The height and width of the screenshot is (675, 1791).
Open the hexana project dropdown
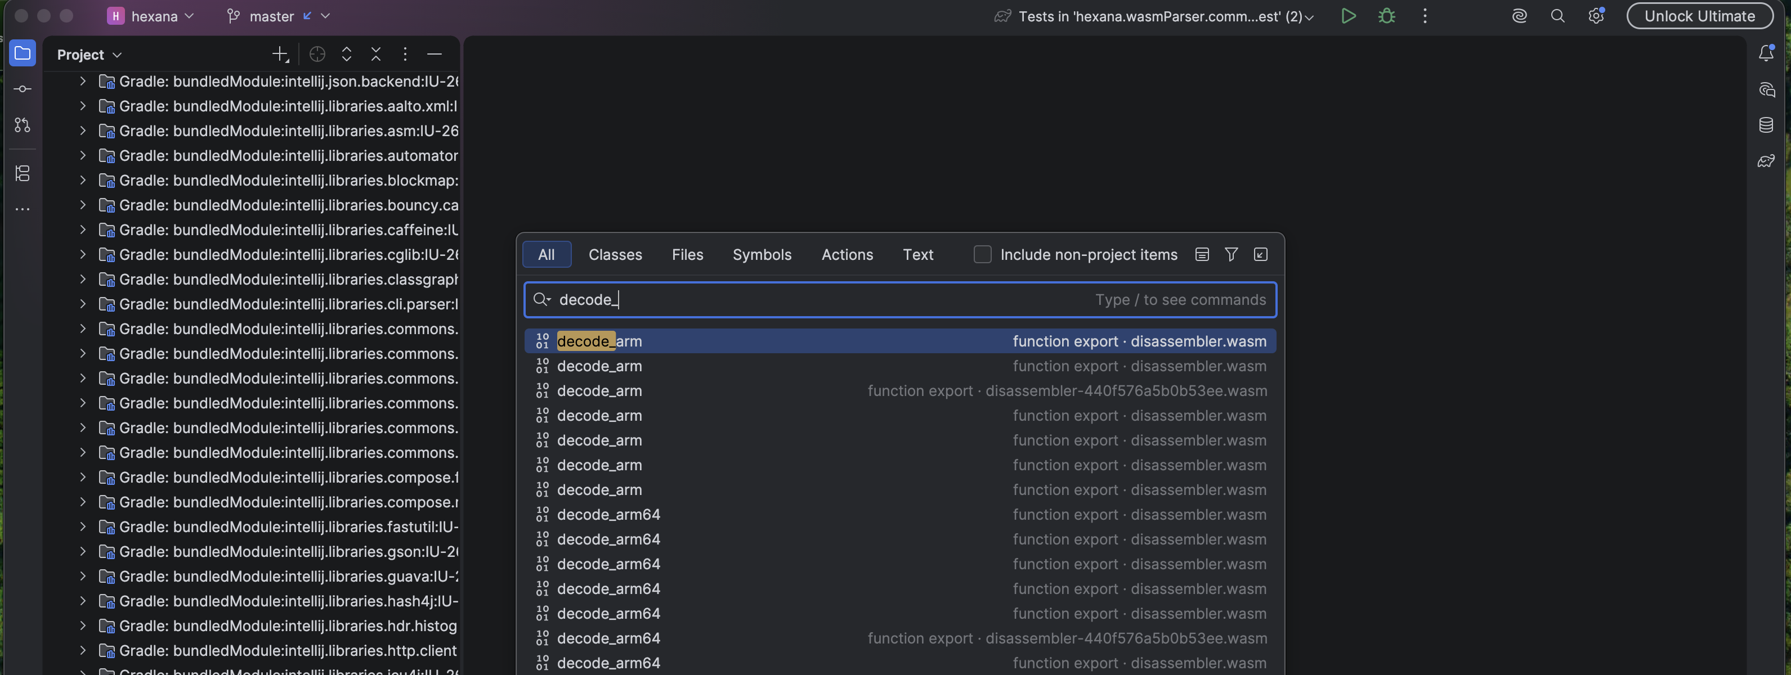pos(151,16)
